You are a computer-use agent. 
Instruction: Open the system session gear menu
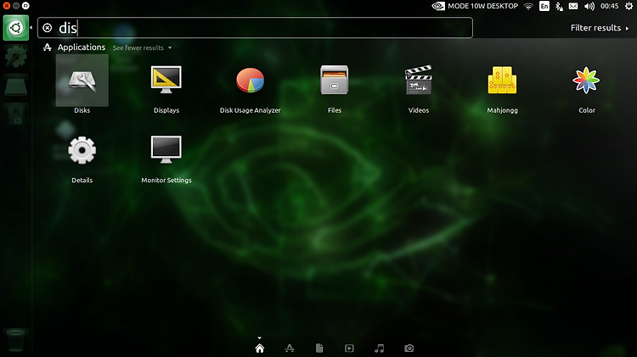tap(629, 6)
